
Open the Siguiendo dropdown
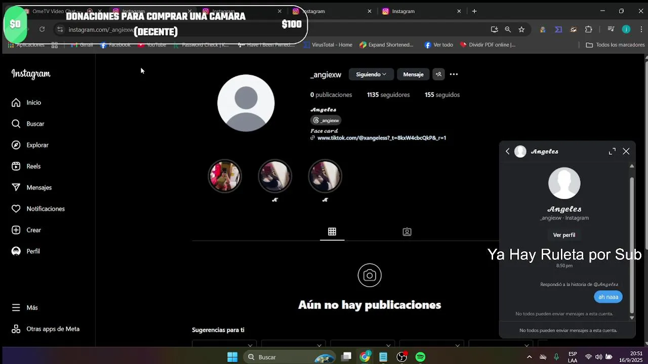pyautogui.click(x=371, y=74)
